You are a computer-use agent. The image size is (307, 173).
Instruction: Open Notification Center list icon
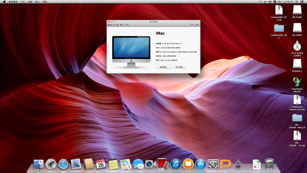coord(302,1)
